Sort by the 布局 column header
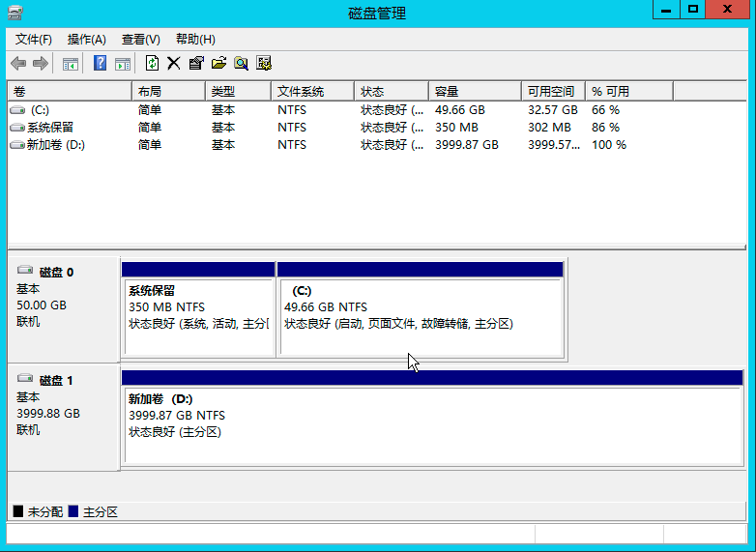Viewport: 756px width, 552px height. pyautogui.click(x=168, y=91)
